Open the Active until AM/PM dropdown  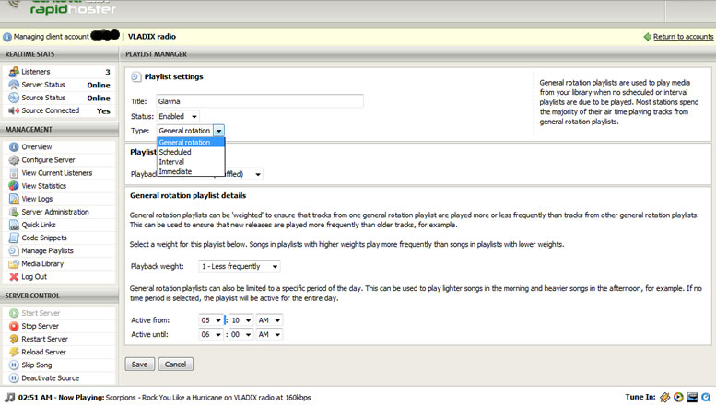click(x=269, y=335)
